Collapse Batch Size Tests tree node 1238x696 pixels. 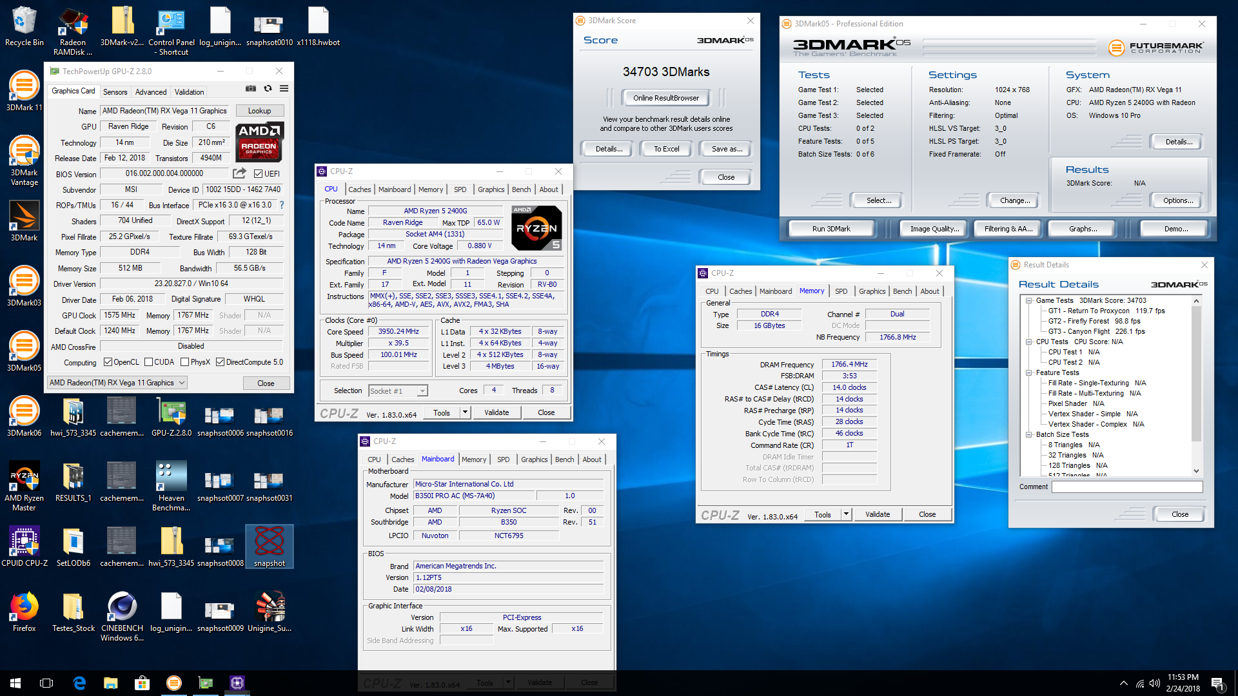point(1028,434)
